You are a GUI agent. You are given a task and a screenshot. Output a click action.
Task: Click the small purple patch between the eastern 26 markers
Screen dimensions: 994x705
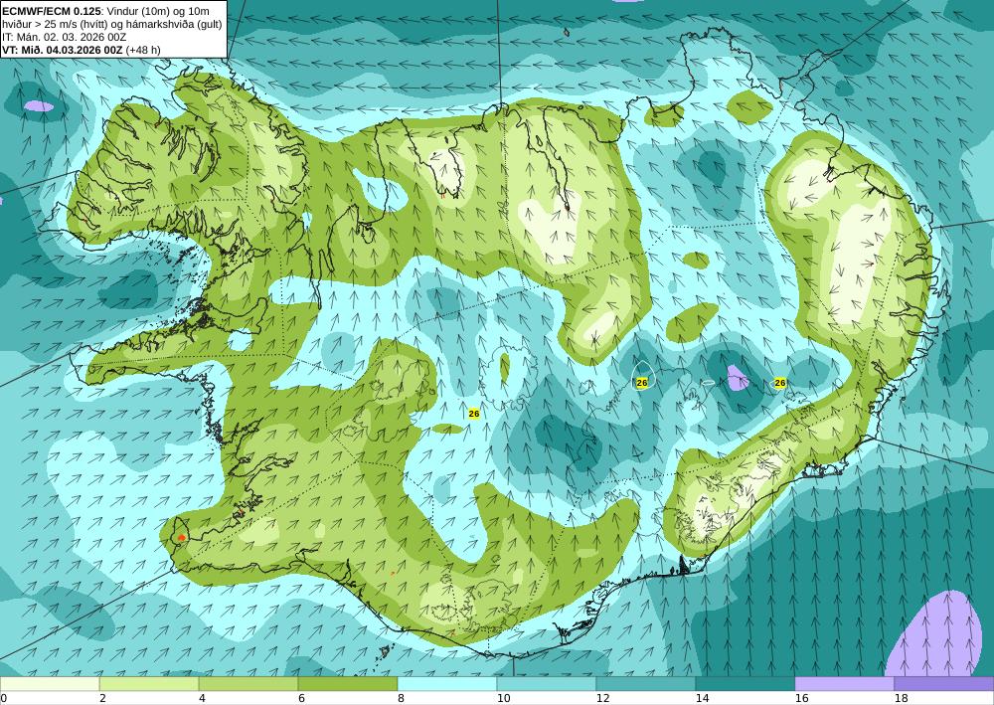tap(738, 378)
